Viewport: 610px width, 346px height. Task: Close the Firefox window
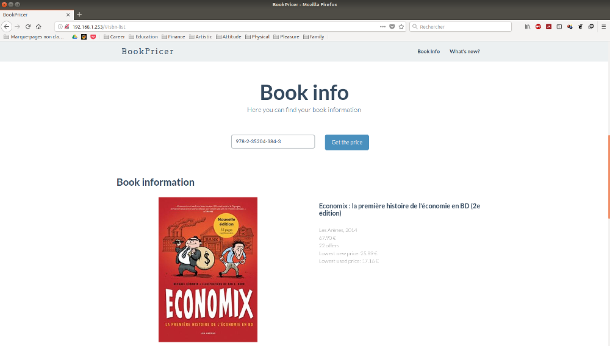(x=4, y=4)
